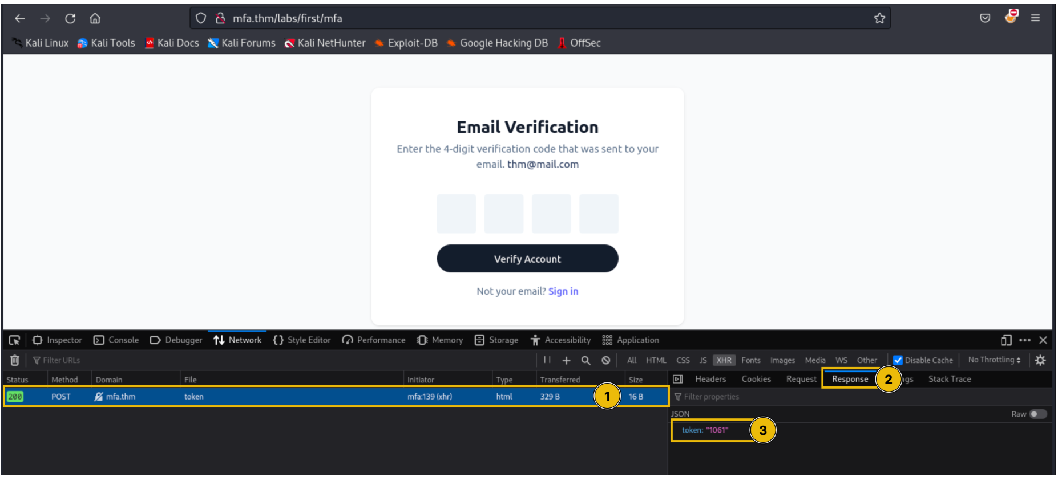Pause network recording
This screenshot has height=481, width=1058.
[547, 360]
